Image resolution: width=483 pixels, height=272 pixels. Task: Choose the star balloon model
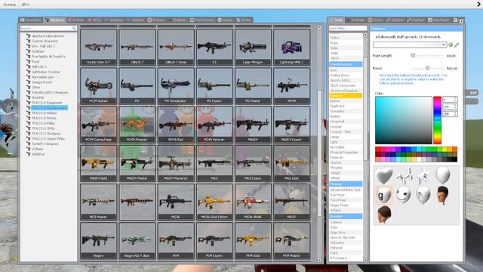coord(423,175)
